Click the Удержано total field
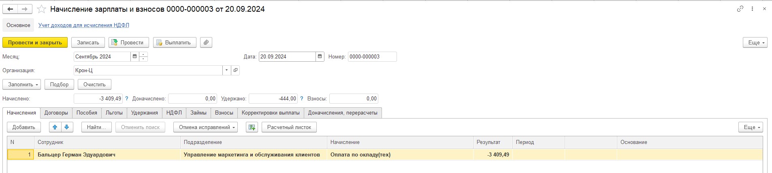 (273, 98)
